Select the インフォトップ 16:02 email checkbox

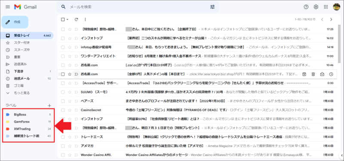point(63,38)
